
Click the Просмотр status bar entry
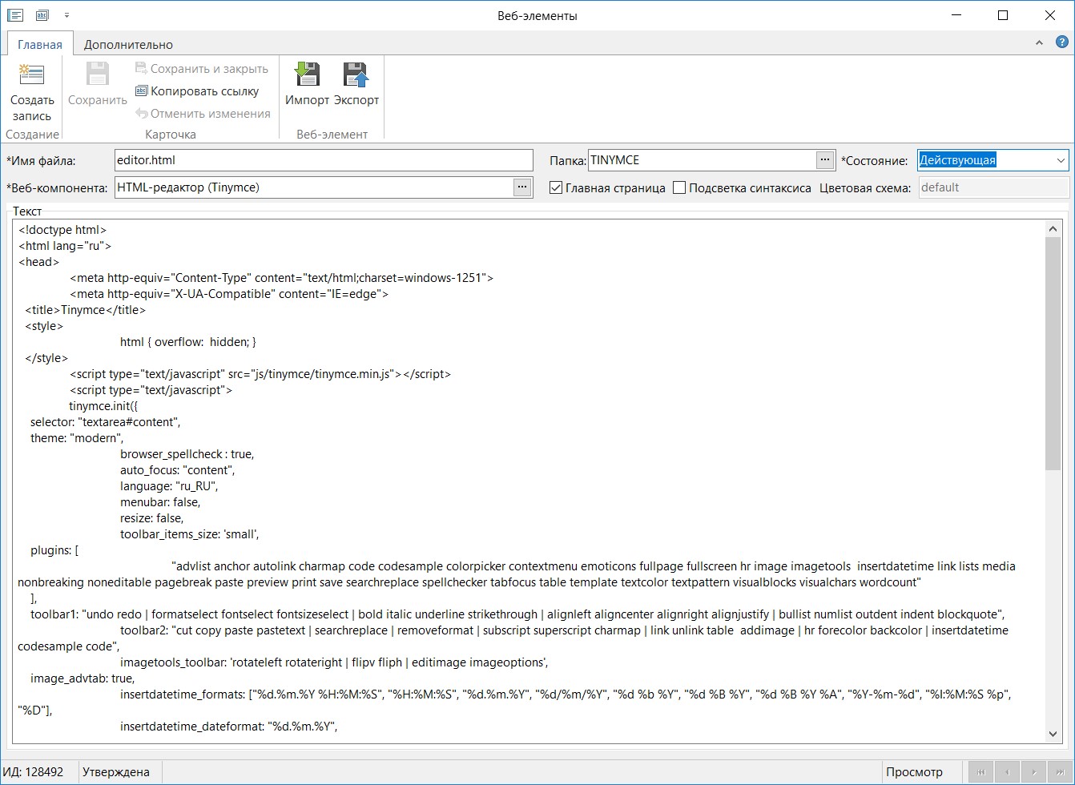(x=914, y=772)
